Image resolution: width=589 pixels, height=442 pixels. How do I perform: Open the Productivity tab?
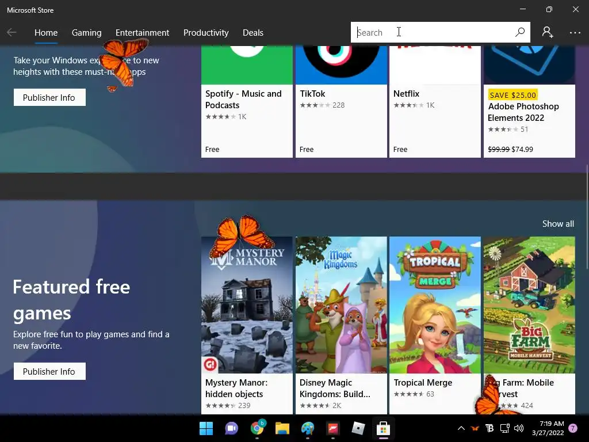point(206,33)
